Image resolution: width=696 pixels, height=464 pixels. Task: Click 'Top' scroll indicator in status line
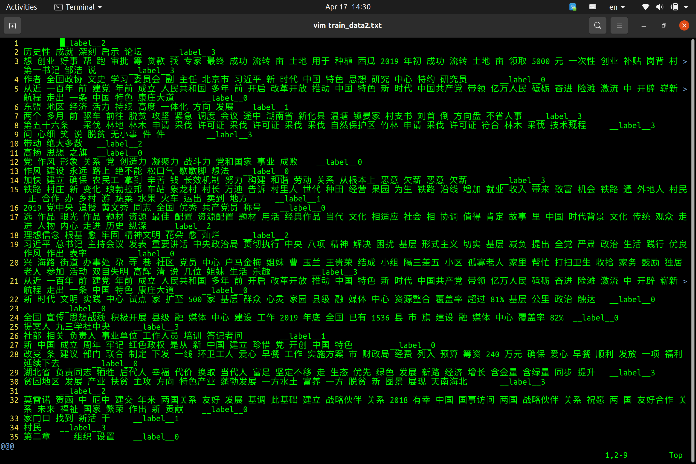tap(676, 455)
